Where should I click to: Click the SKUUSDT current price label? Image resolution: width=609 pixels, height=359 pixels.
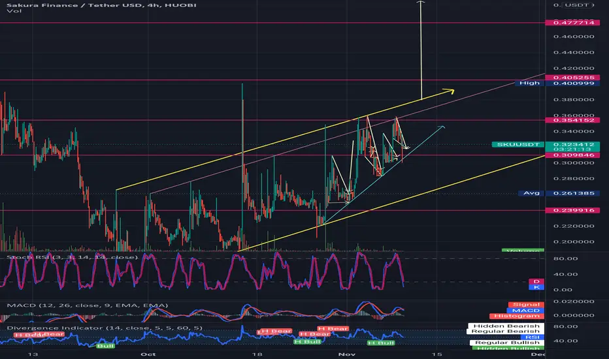tap(518, 144)
